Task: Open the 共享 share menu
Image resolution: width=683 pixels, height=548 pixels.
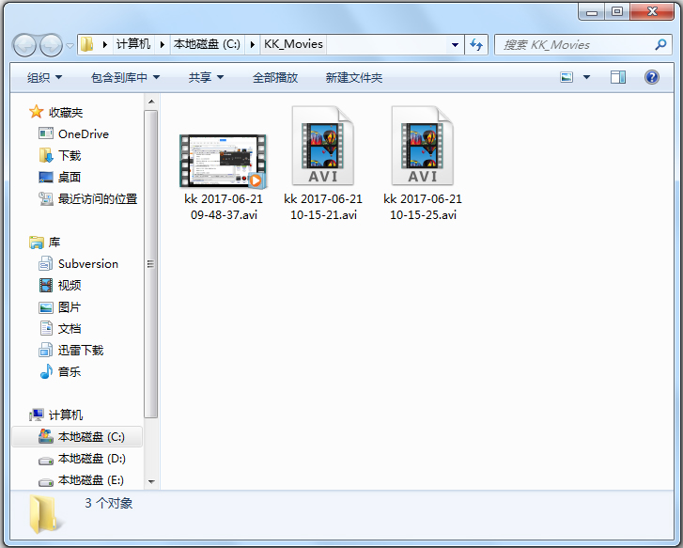Action: pyautogui.click(x=206, y=77)
